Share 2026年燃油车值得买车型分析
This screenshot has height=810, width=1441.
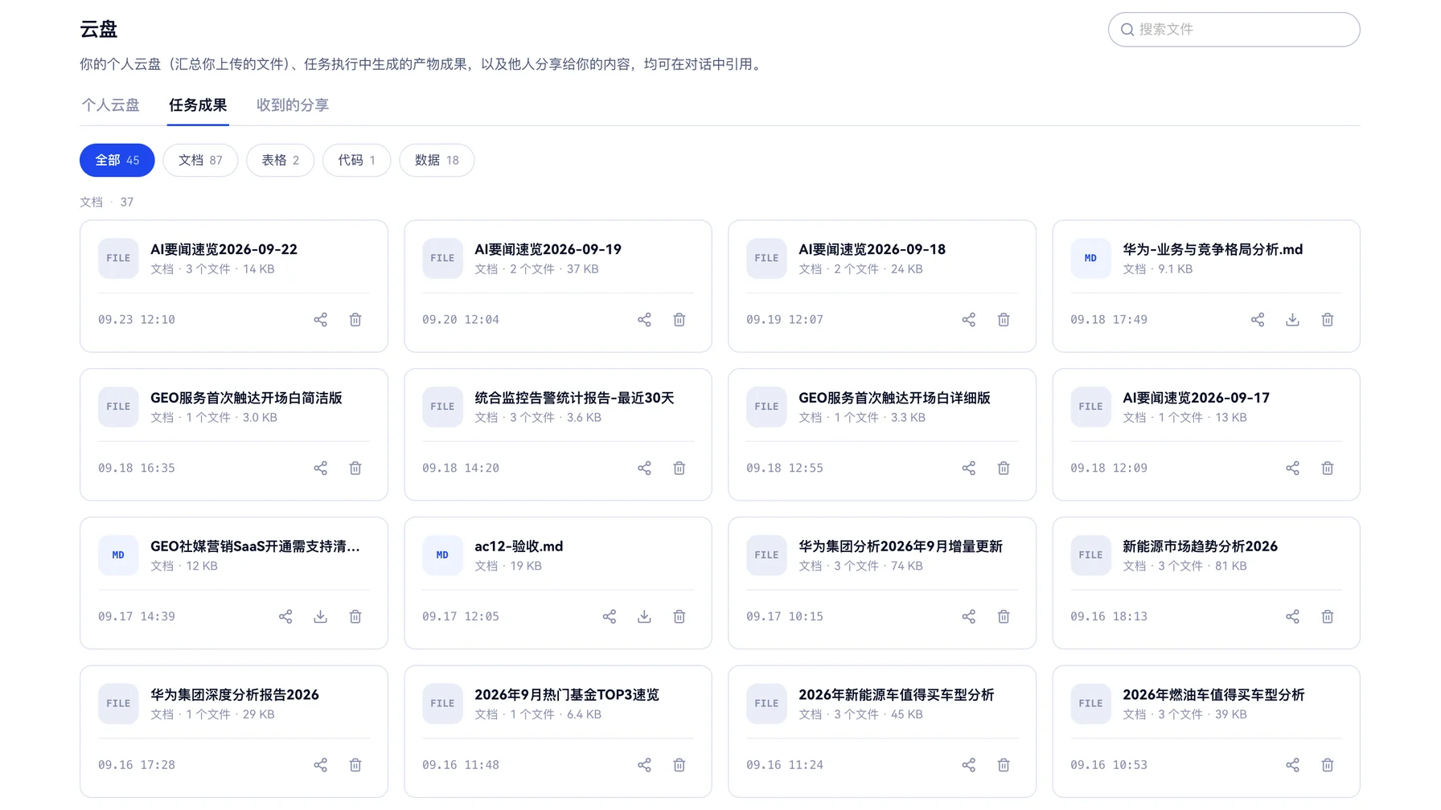tap(1292, 765)
